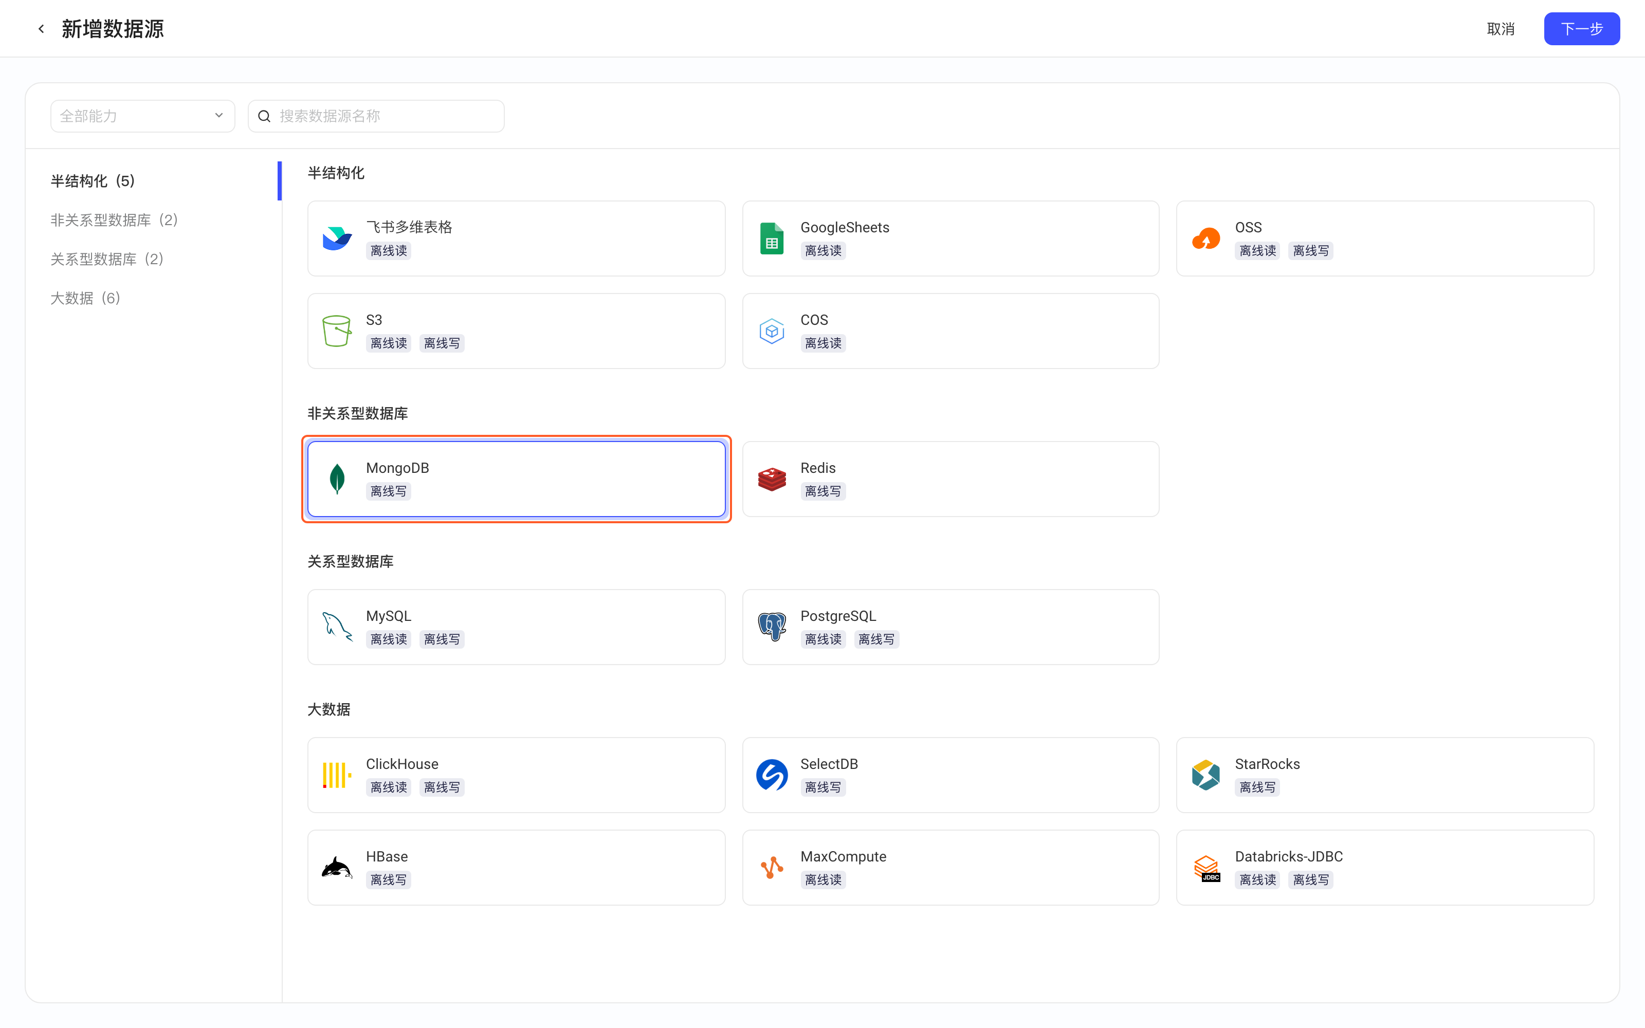Click the COS blue hexagon icon
The image size is (1645, 1028).
[772, 331]
